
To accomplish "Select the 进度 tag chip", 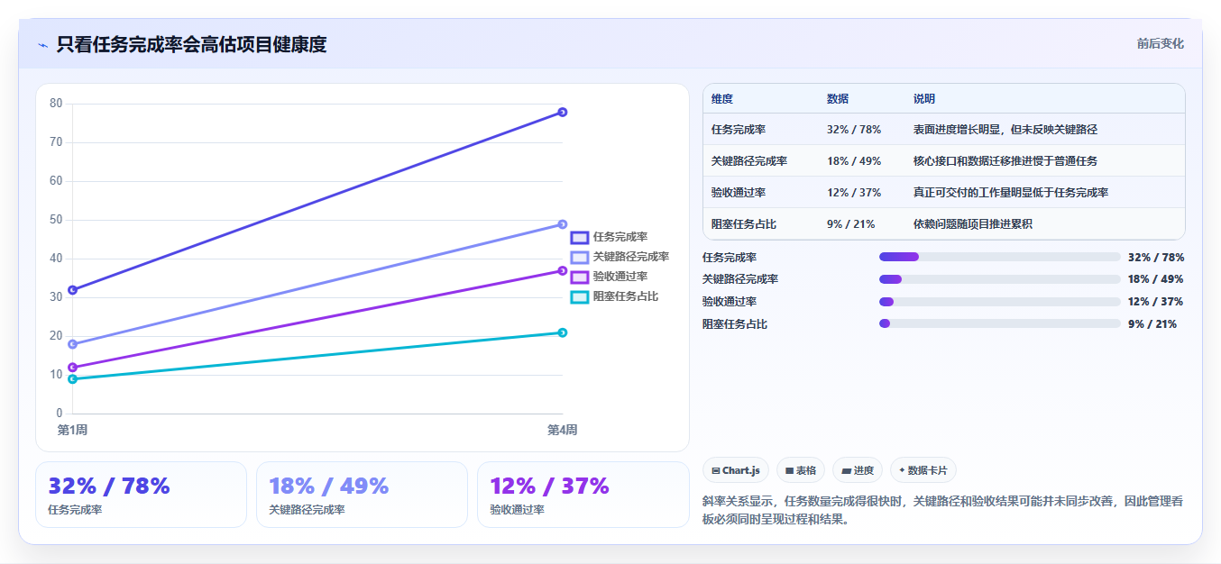I will click(858, 470).
